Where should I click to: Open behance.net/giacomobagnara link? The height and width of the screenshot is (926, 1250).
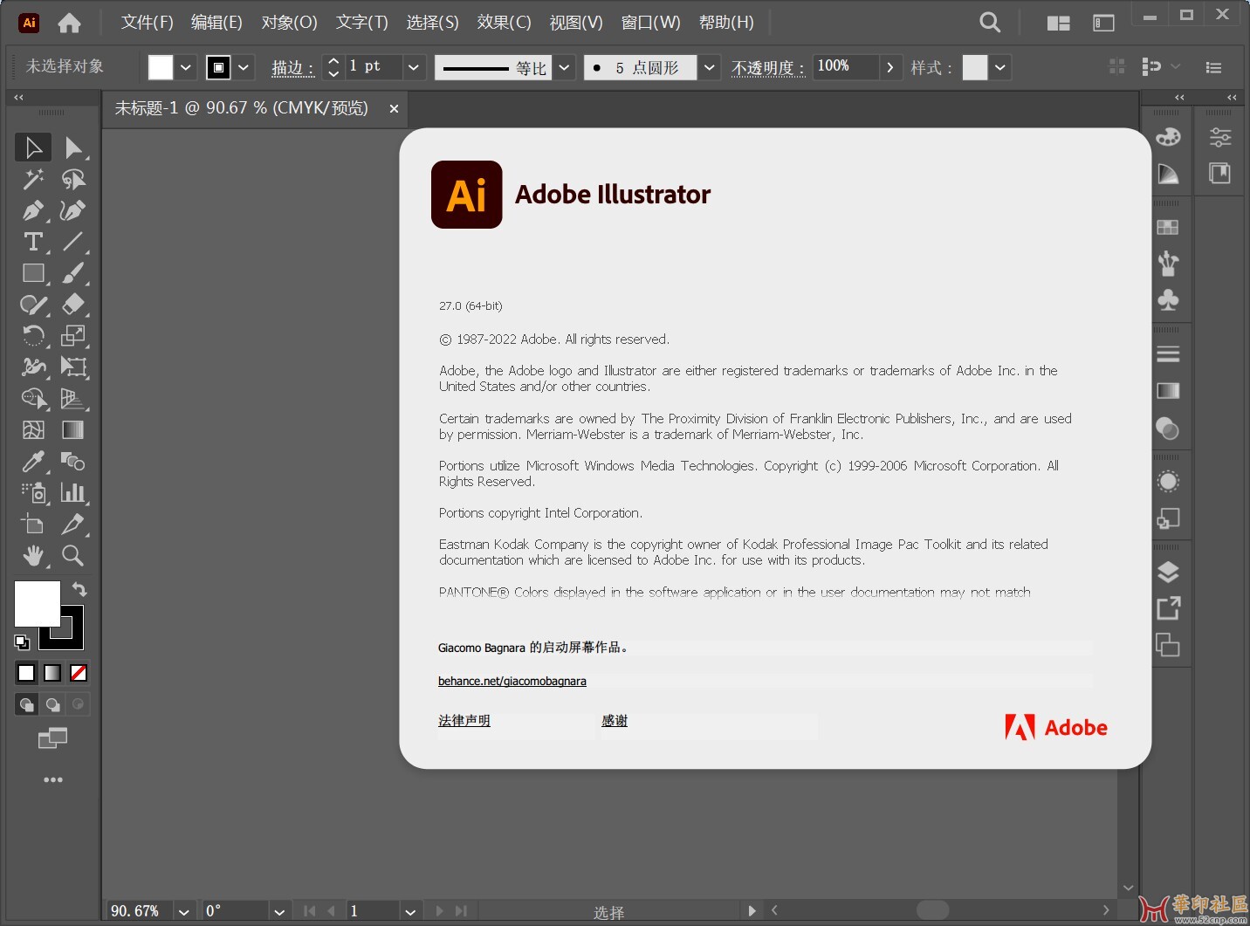pos(512,681)
